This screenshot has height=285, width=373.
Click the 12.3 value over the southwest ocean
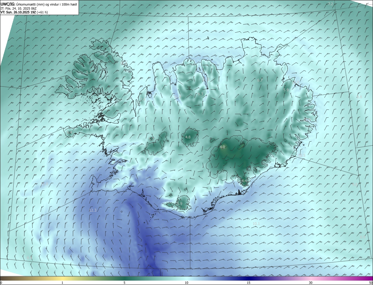coord(93,210)
